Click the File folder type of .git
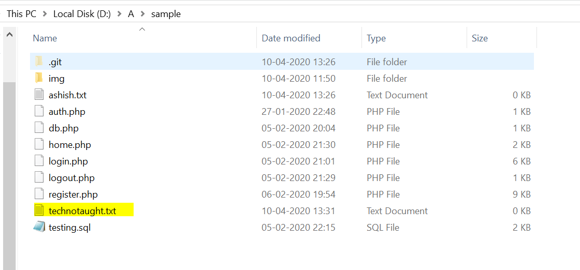Viewport: 580px width, 270px height. (x=387, y=62)
